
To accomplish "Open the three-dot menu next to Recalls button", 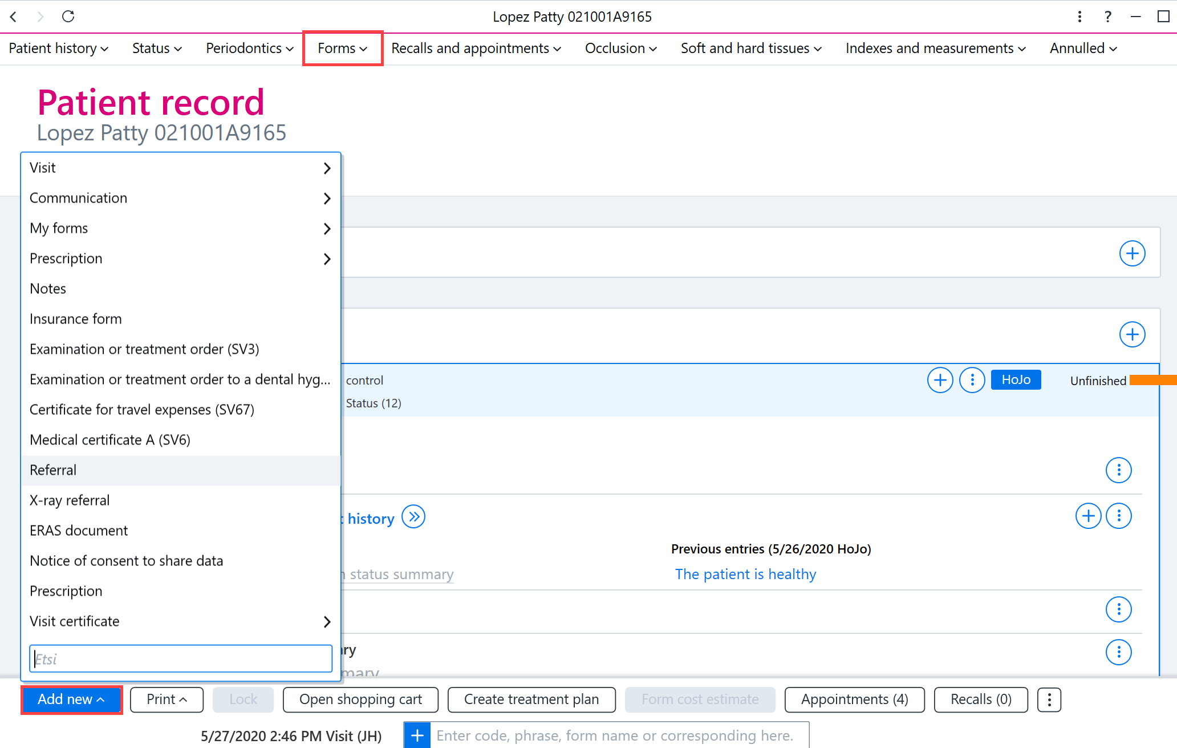I will click(x=1049, y=700).
